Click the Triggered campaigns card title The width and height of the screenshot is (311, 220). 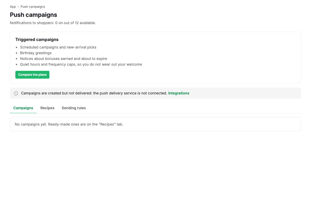click(37, 40)
